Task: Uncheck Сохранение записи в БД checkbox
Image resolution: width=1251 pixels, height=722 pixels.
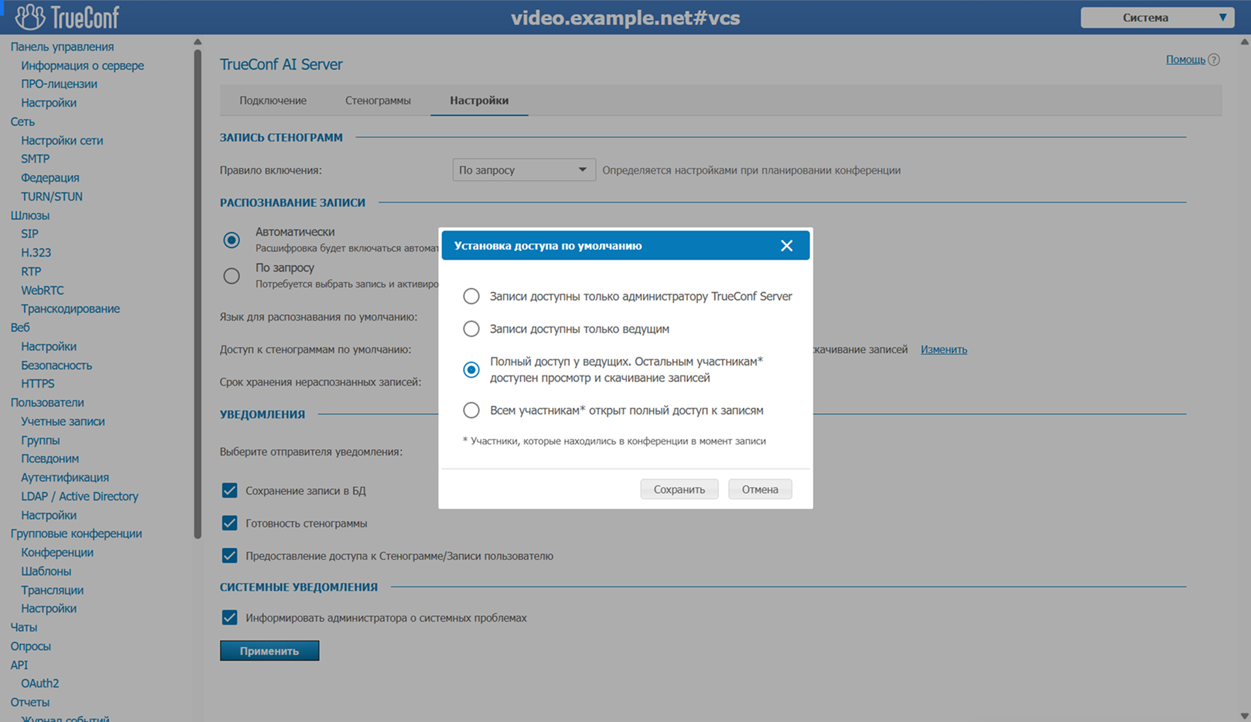Action: (x=229, y=491)
